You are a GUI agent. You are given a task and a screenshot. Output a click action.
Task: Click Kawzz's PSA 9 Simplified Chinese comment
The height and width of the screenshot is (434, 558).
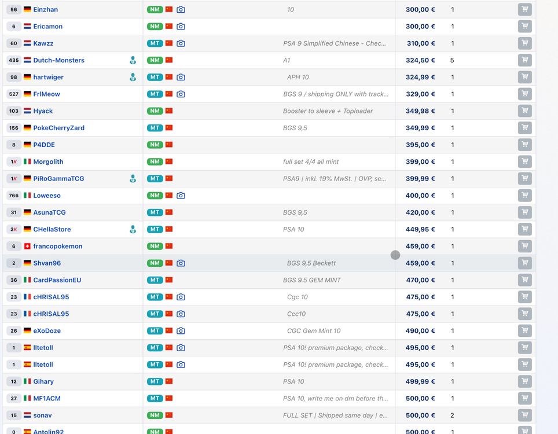pyautogui.click(x=334, y=43)
